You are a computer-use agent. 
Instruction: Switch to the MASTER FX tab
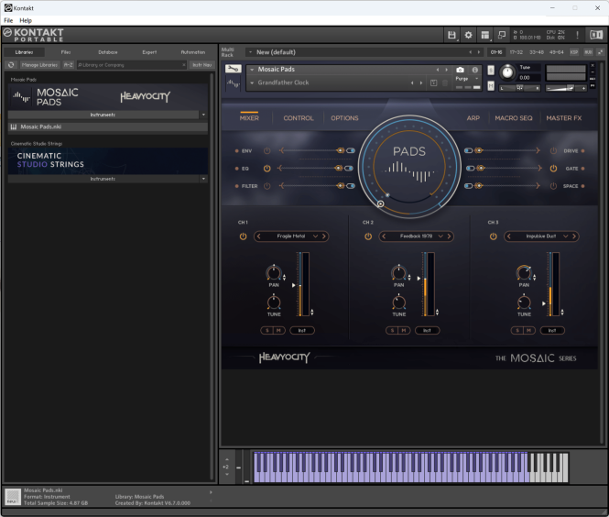coord(563,118)
